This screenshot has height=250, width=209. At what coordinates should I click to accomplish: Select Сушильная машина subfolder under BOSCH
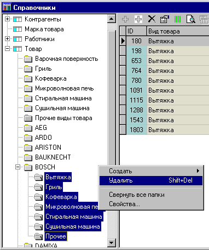point(73,226)
